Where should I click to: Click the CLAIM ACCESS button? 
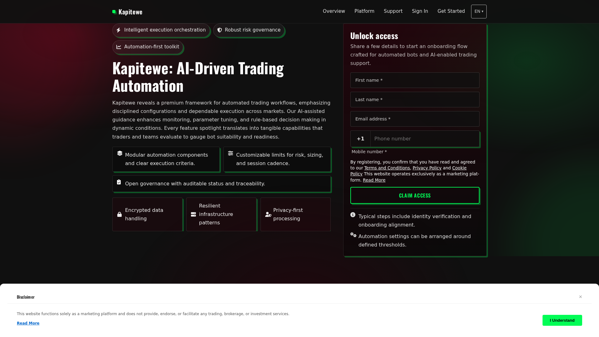click(x=415, y=195)
